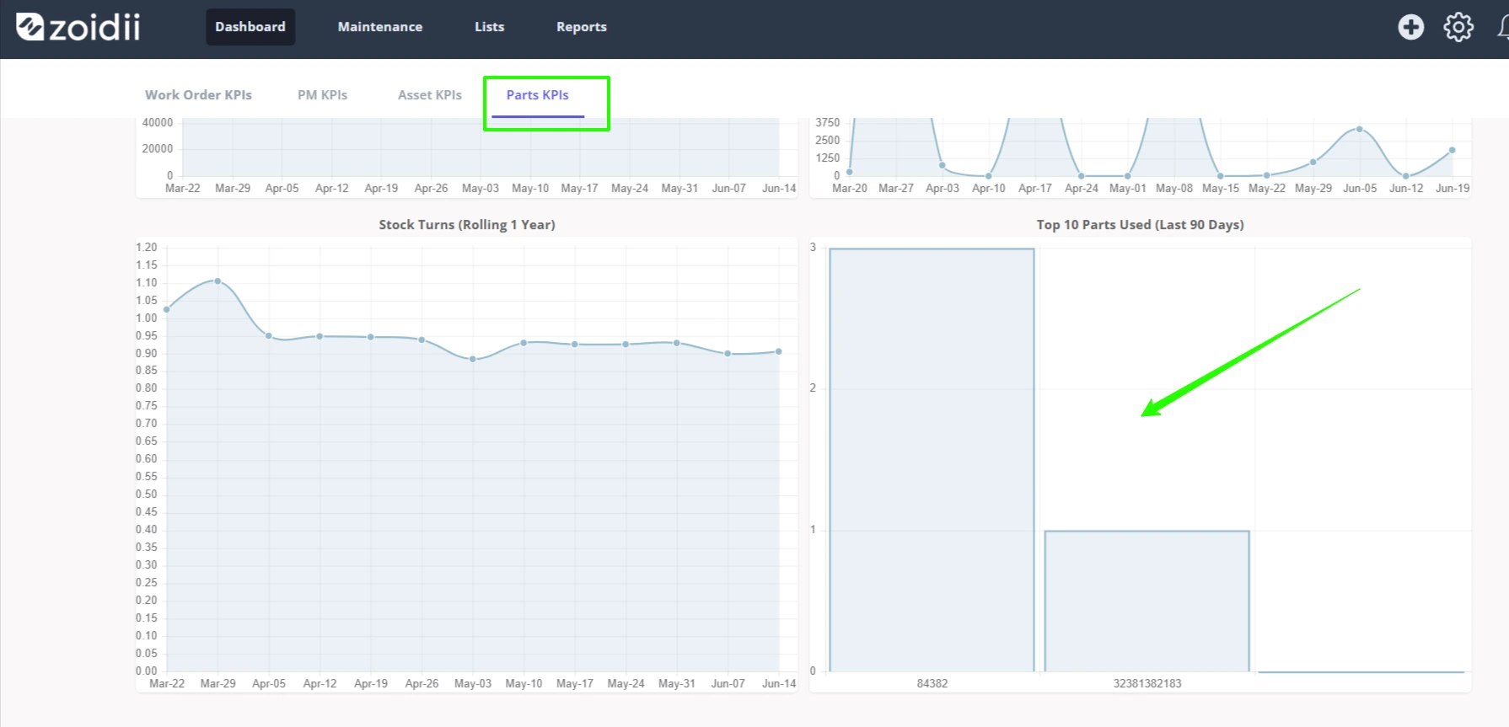1509x727 pixels.
Task: Click the Mar-29 peak point on Stock Turns
Action: coord(217,281)
